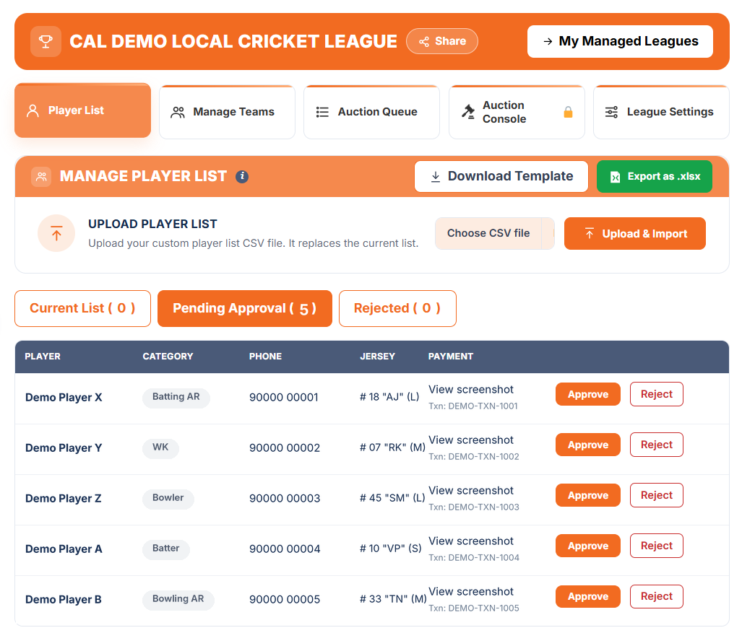Image resolution: width=742 pixels, height=633 pixels.
Task: Approve Demo Player X
Action: pyautogui.click(x=587, y=394)
